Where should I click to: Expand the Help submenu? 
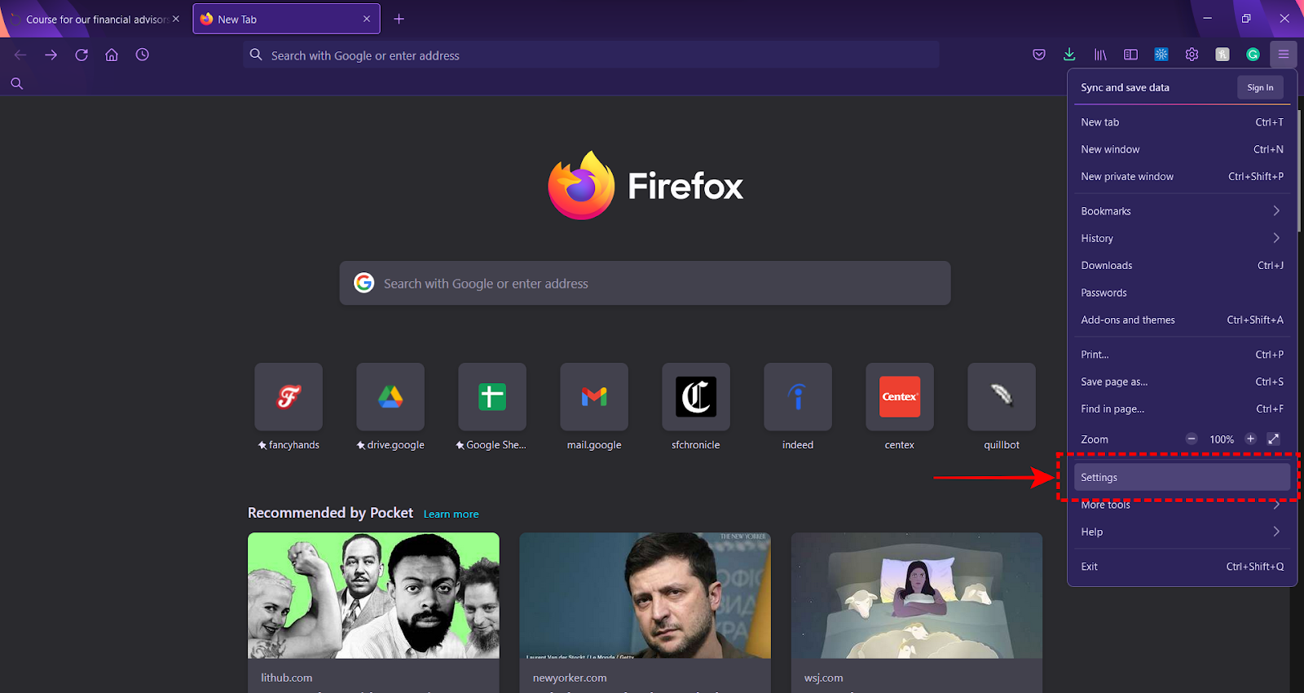(x=1182, y=532)
